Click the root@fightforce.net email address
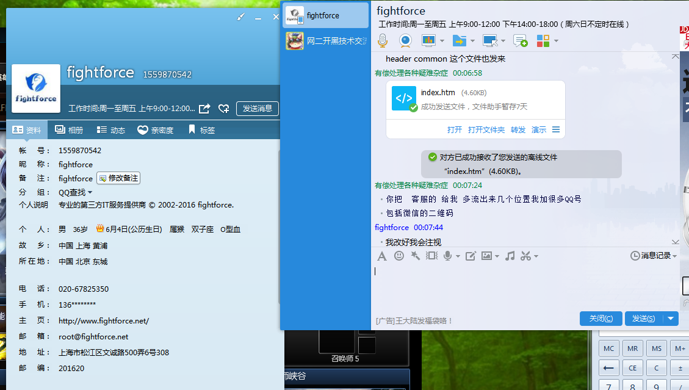The height and width of the screenshot is (390, 689). pyautogui.click(x=93, y=337)
